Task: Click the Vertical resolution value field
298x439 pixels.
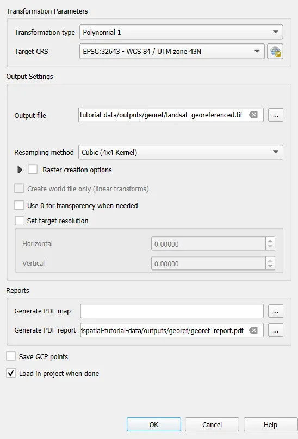Action: pos(208,264)
